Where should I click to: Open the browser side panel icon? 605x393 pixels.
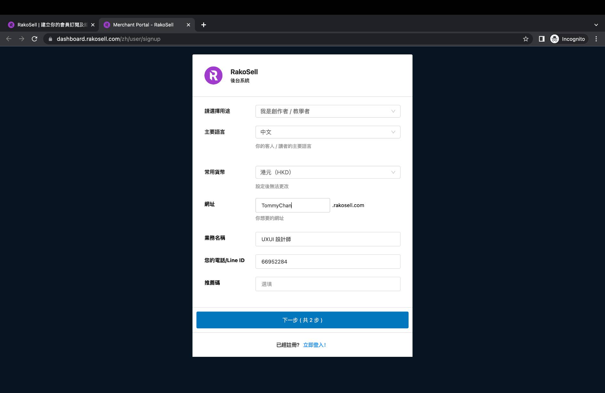coord(542,39)
